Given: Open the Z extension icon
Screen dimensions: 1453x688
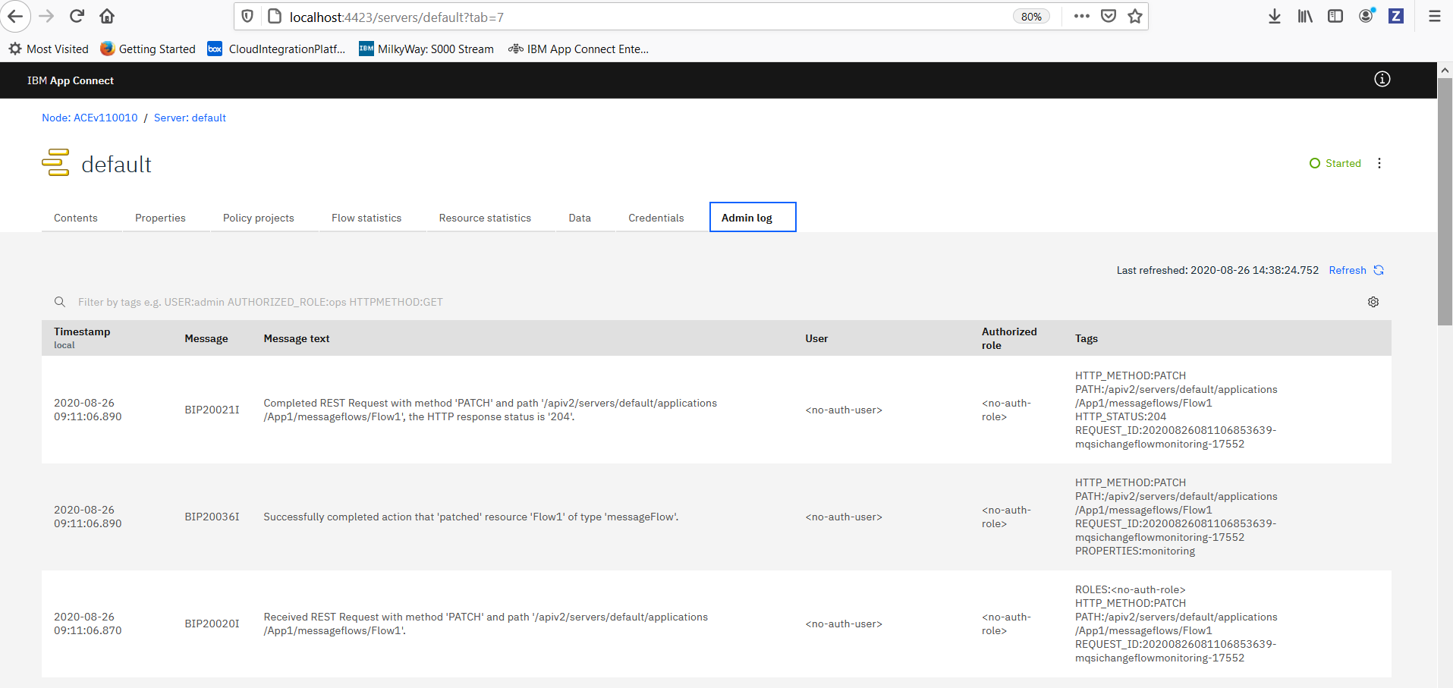Looking at the screenshot, I should click(x=1396, y=16).
